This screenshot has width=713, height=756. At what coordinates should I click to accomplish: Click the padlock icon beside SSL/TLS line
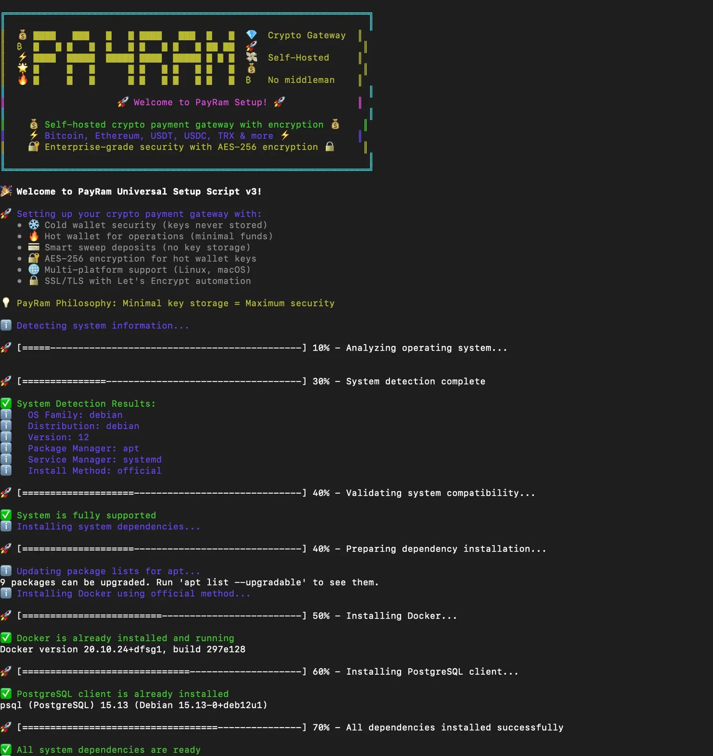pyautogui.click(x=34, y=280)
